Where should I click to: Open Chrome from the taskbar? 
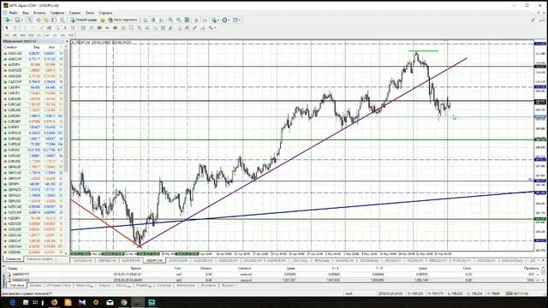click(123, 302)
